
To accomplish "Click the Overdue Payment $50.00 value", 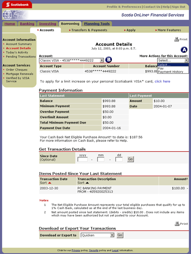I will [x=108, y=112].
